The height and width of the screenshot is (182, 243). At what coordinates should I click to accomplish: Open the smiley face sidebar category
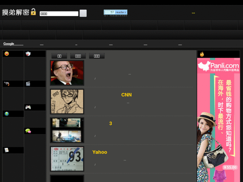point(7,53)
